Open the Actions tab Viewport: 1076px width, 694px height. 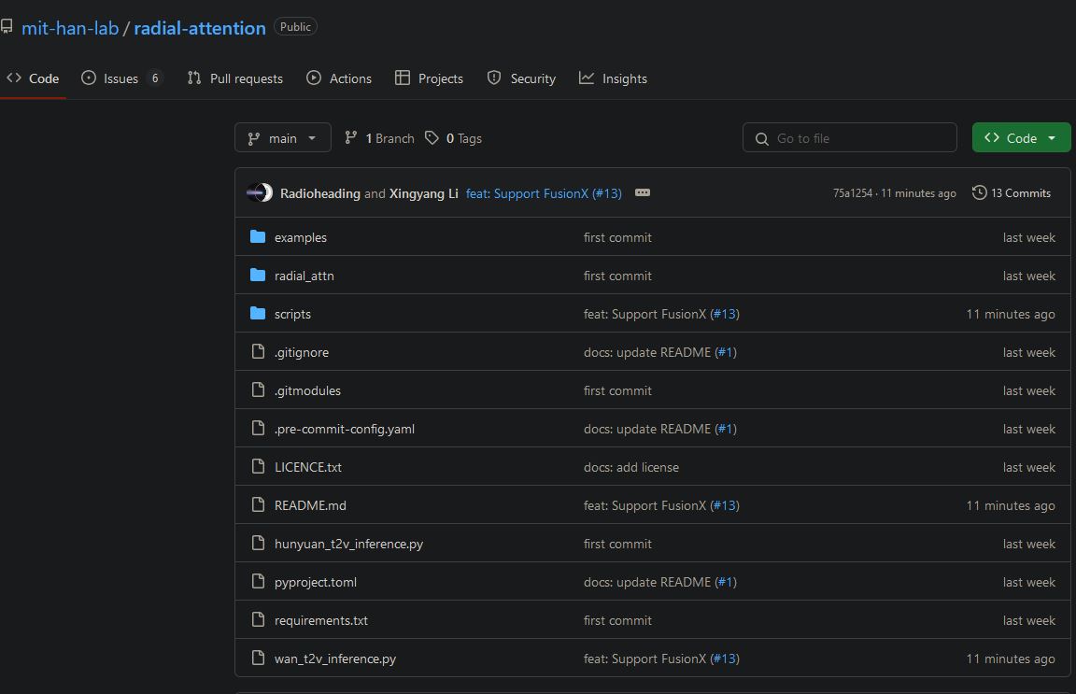[x=339, y=78]
